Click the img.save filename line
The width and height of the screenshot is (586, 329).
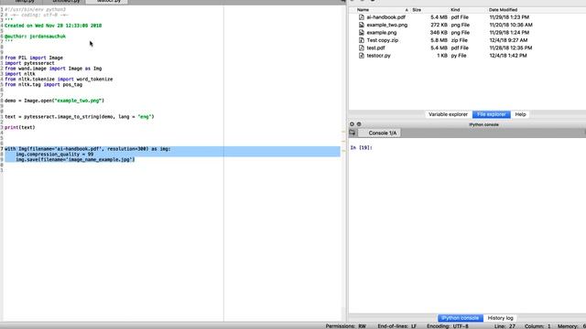pos(75,160)
